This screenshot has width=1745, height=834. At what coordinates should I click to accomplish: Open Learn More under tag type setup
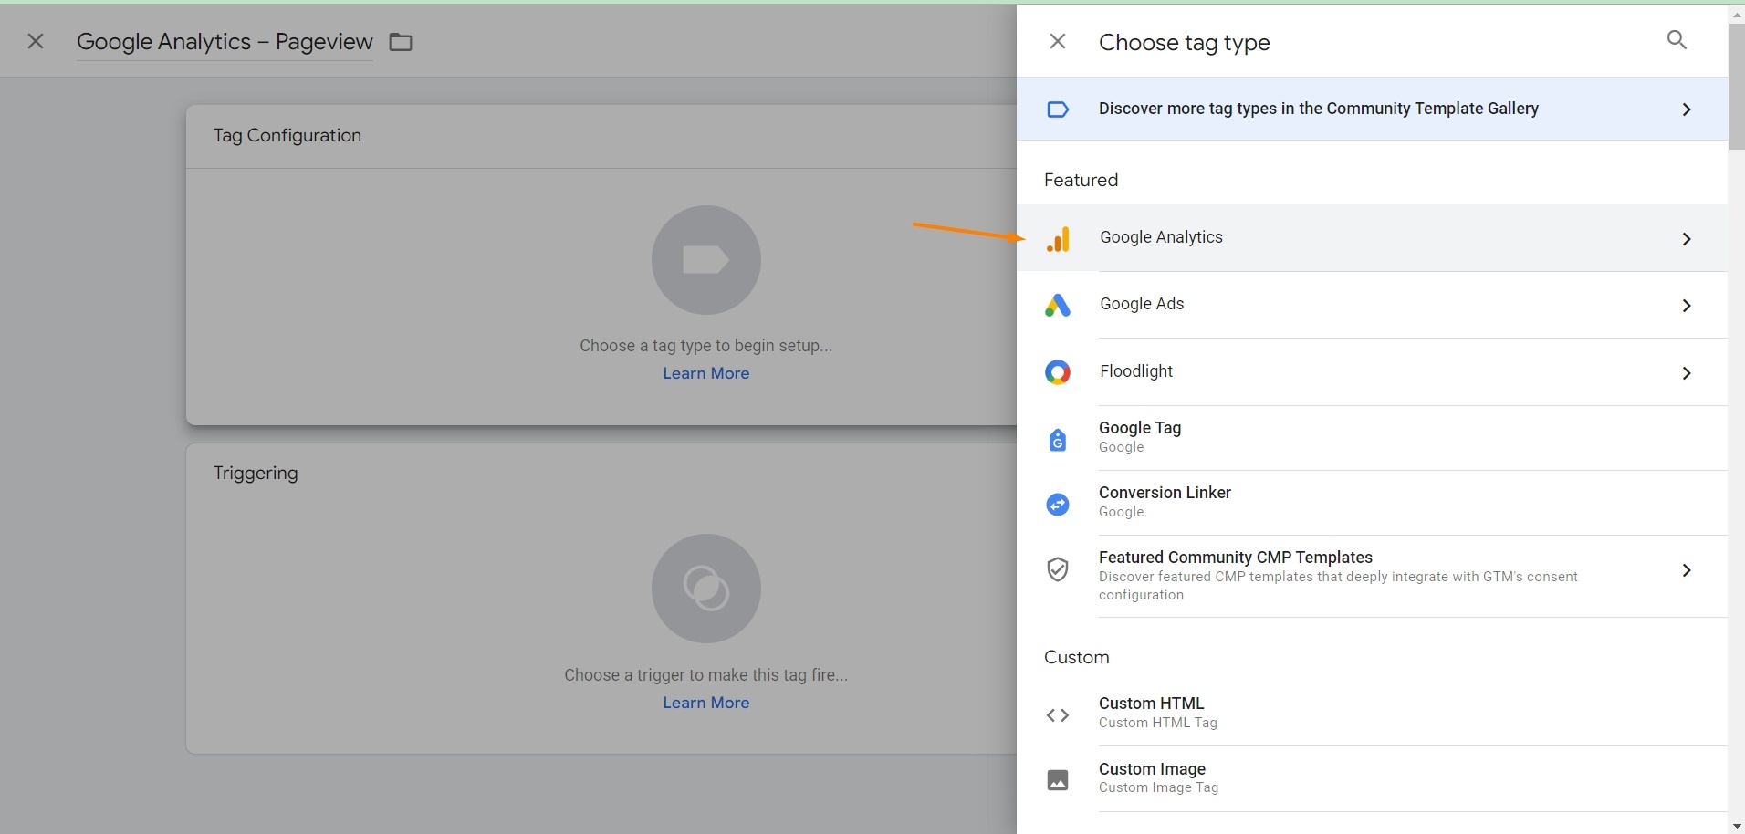click(x=706, y=373)
